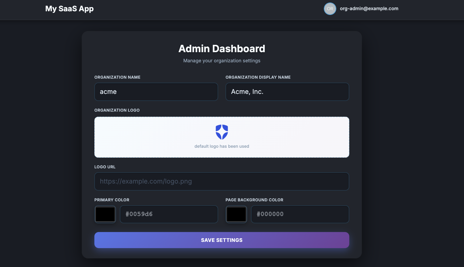Select the Page Background Color swatch
This screenshot has height=267, width=464.
tap(236, 214)
